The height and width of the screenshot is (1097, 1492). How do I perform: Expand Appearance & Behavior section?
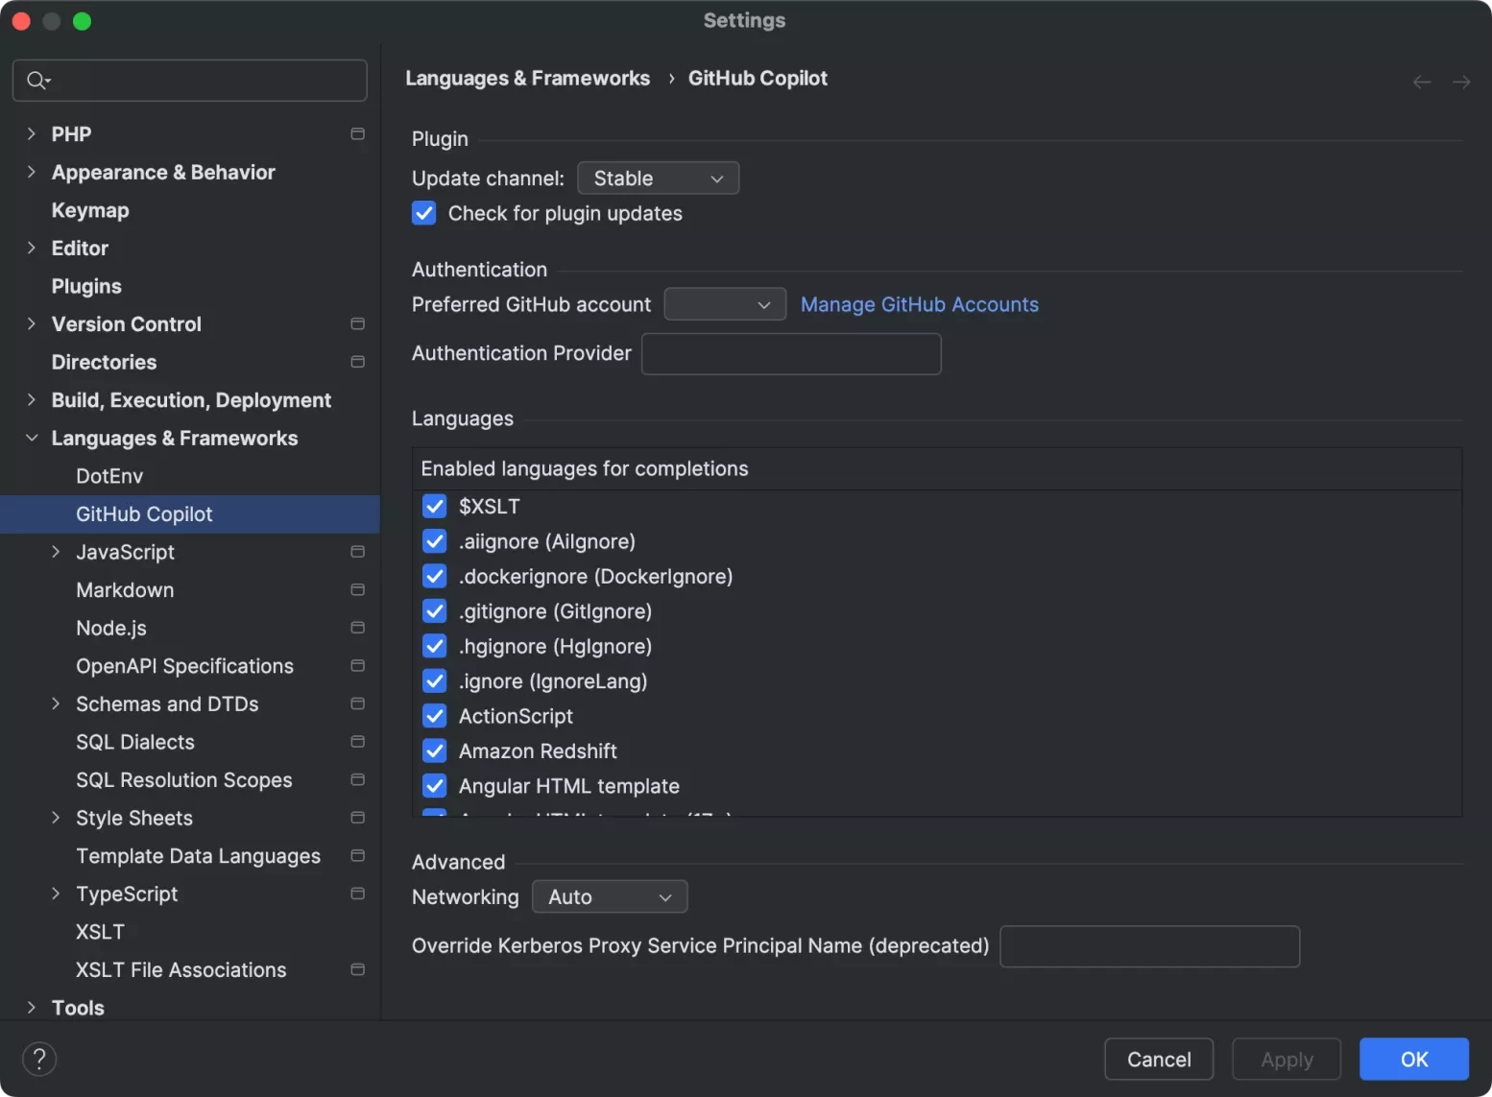click(32, 173)
